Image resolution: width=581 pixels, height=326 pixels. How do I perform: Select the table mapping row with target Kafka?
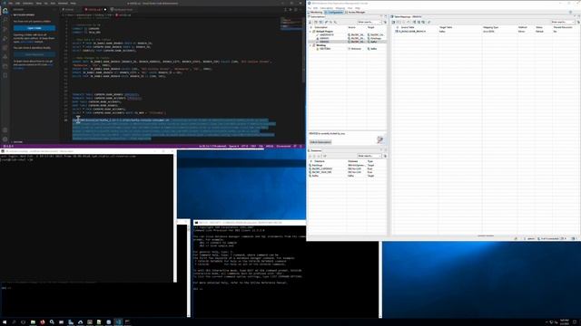[x=486, y=32]
